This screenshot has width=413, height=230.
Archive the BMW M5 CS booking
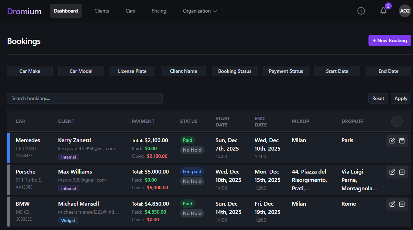pyautogui.click(x=402, y=204)
